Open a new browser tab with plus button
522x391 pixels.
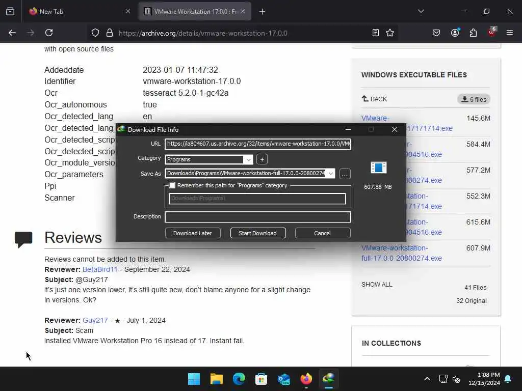[x=263, y=12]
